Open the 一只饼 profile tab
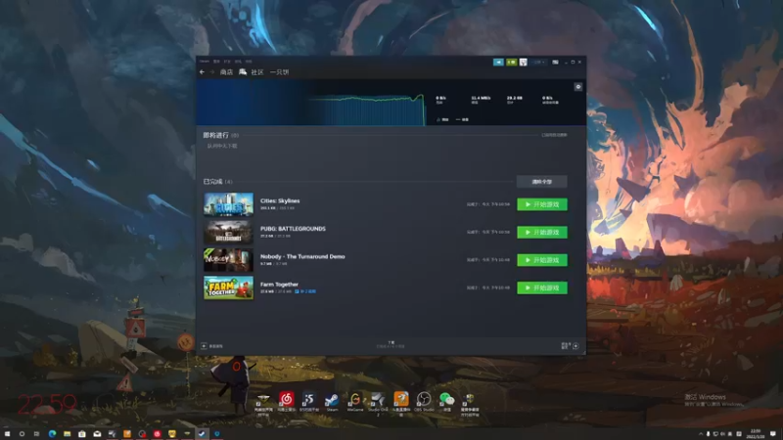The image size is (783, 440). click(279, 71)
